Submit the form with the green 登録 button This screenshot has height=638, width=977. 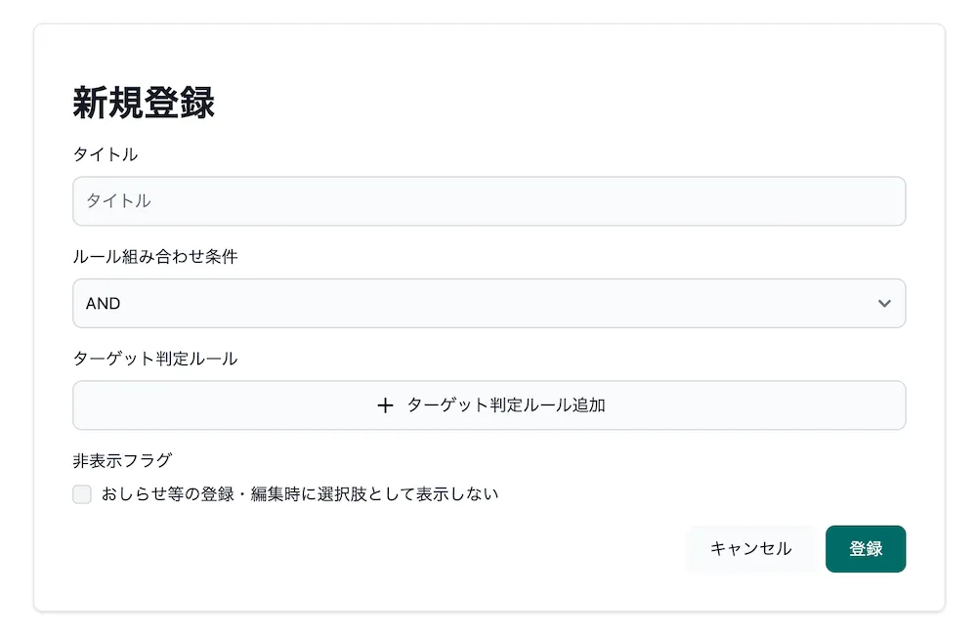click(x=866, y=548)
